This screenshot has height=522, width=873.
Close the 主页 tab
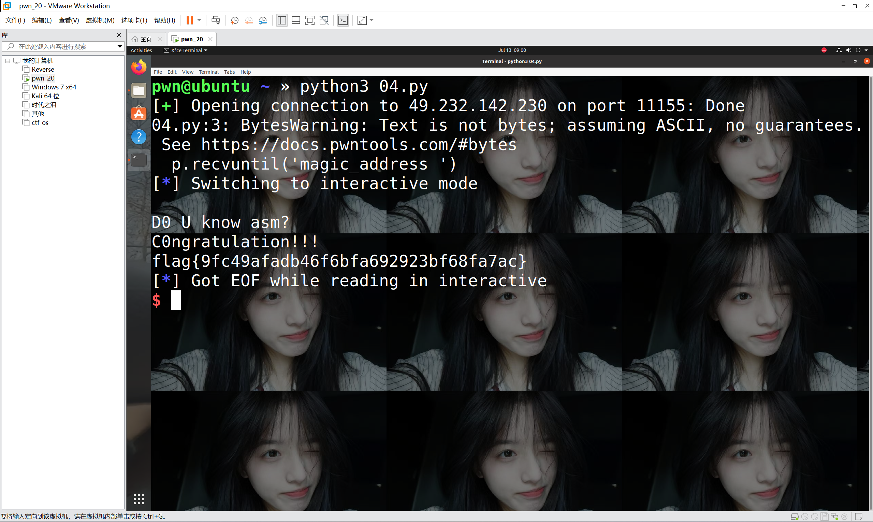(x=160, y=39)
